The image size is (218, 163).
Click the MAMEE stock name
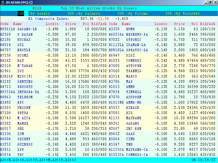[23, 123]
